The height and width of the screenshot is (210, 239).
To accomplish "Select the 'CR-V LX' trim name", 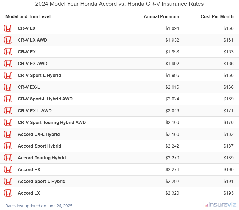I will 27,28.
